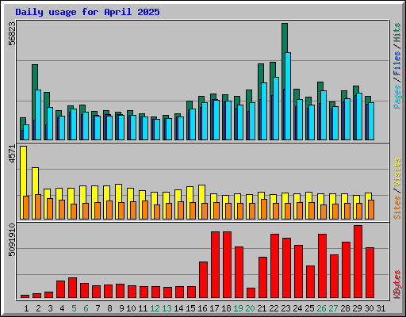This screenshot has width=406, height=317.
Task: Click green weekend day 20 label
Action: (250, 308)
